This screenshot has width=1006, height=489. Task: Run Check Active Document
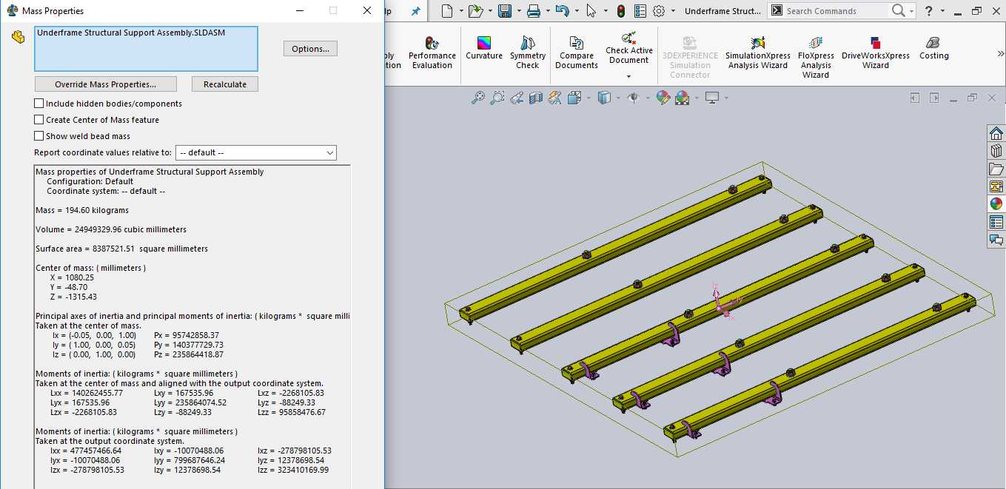[629, 47]
